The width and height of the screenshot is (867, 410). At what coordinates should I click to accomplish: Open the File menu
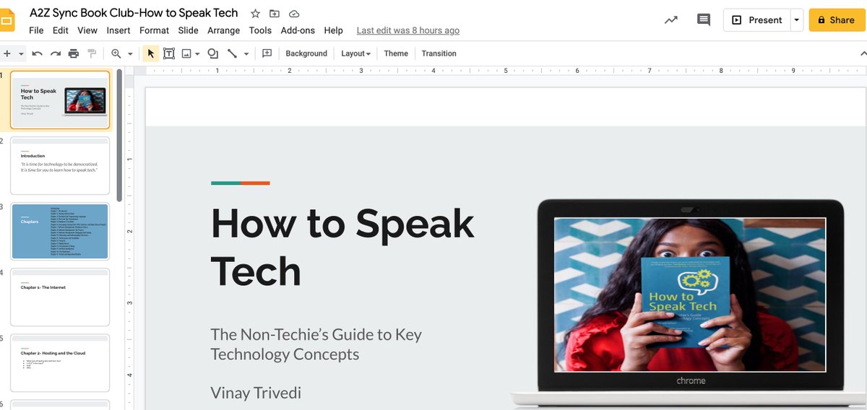pos(36,30)
